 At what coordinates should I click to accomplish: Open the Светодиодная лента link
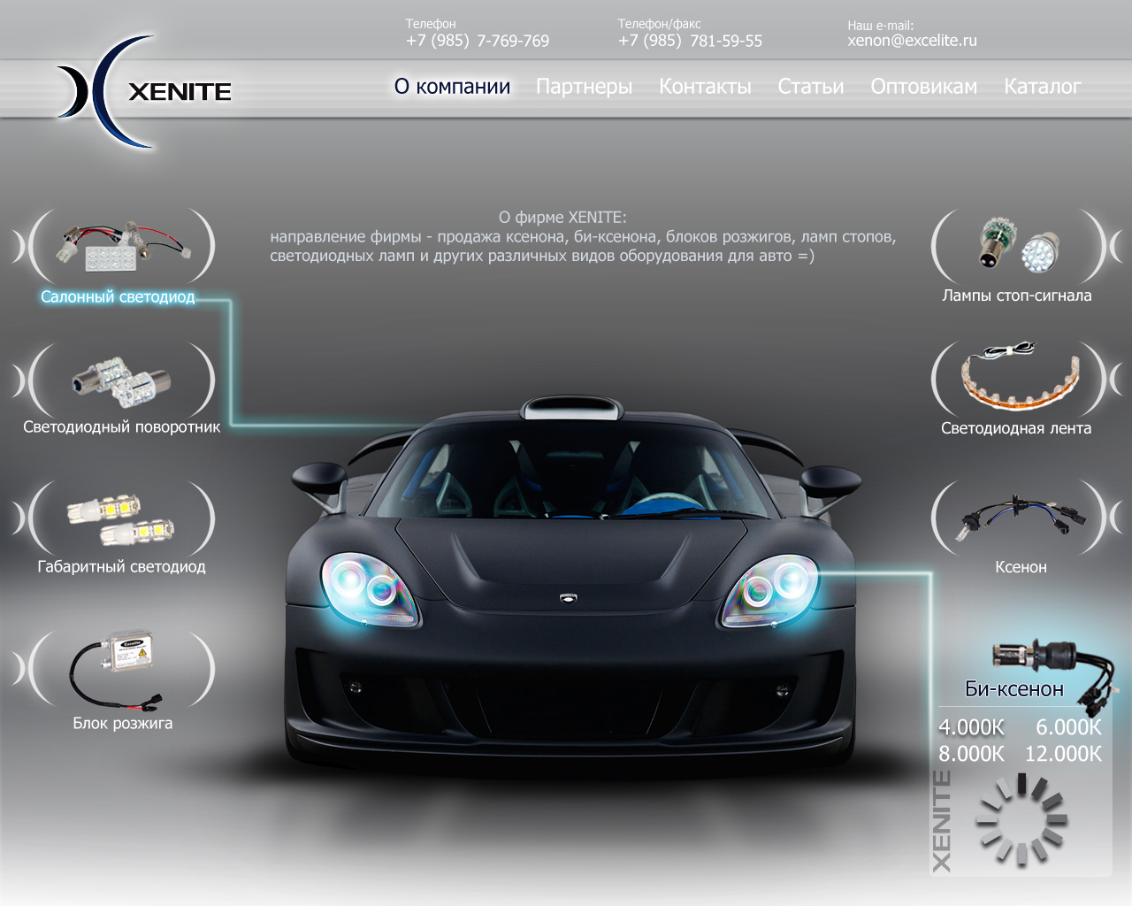coord(1016,428)
